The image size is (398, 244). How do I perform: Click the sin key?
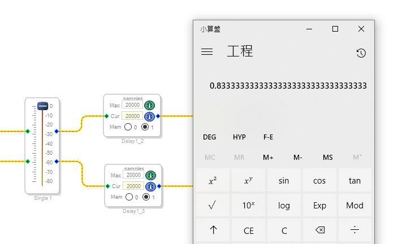[x=284, y=180]
